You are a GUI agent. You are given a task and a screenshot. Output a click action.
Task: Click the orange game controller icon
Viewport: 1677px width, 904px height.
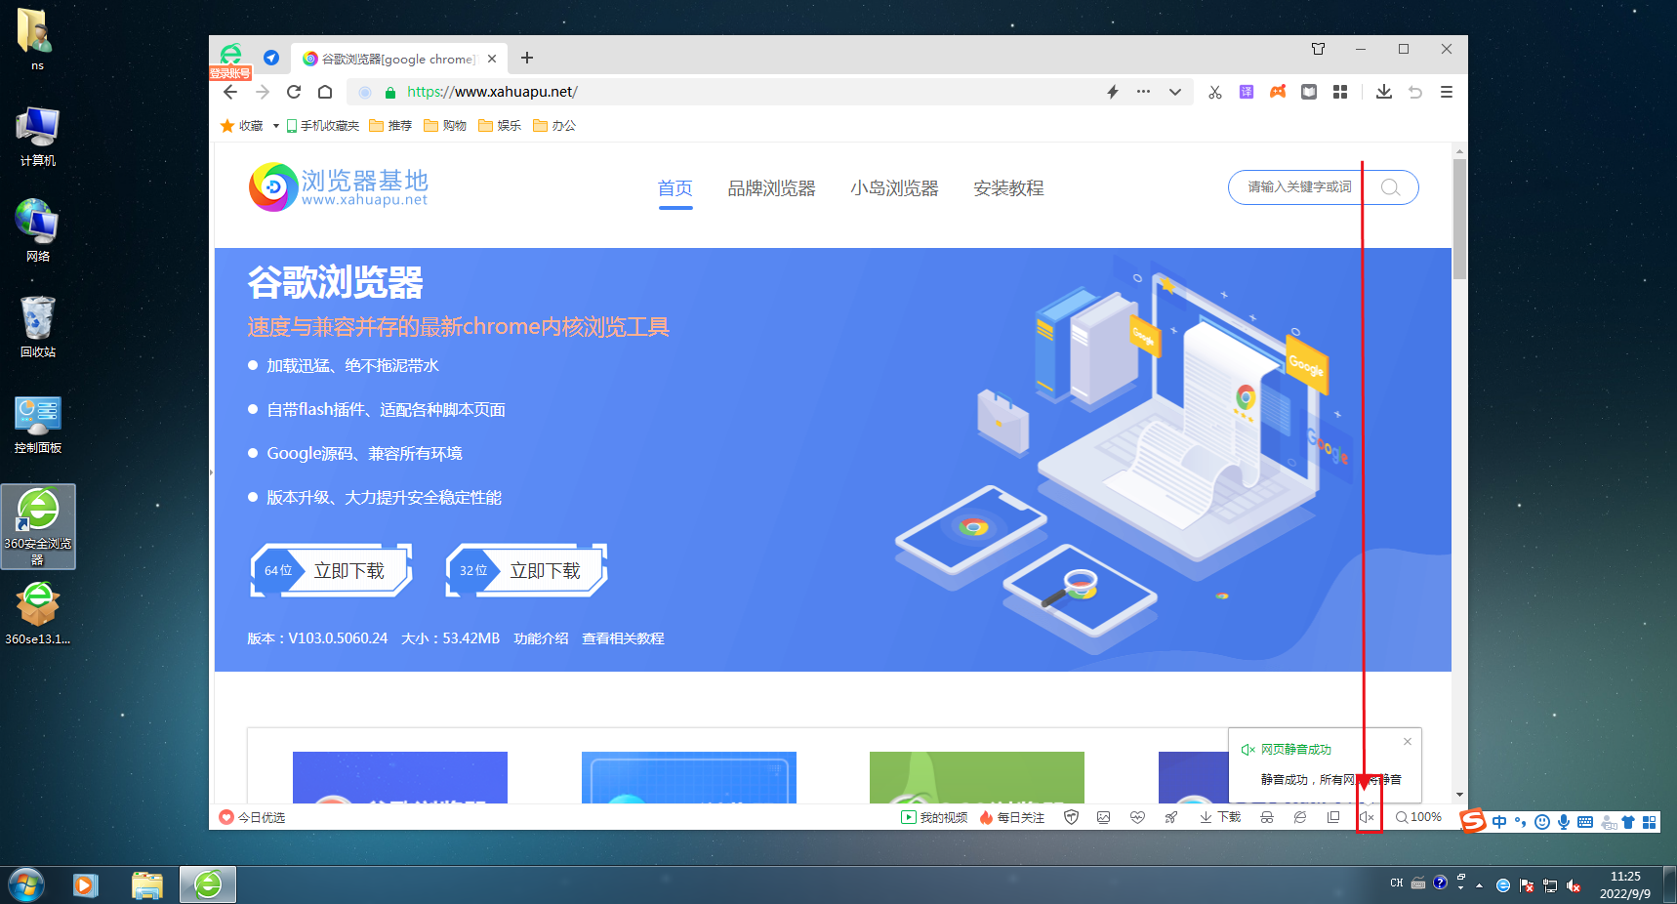pyautogui.click(x=1278, y=92)
